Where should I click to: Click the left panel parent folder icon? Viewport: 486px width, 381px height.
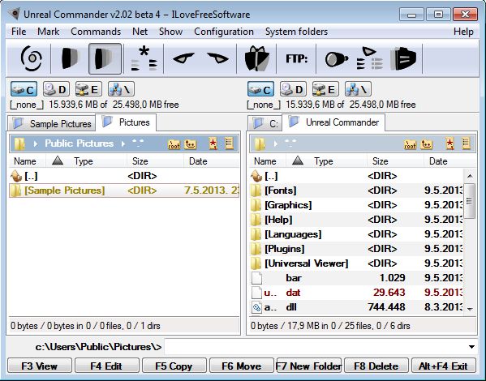191,144
